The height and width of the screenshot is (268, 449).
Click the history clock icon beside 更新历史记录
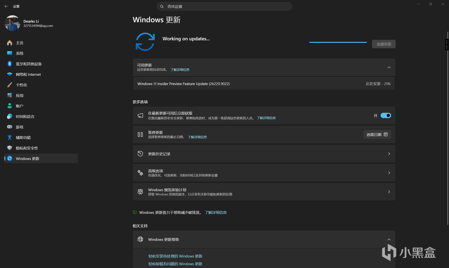click(x=140, y=154)
